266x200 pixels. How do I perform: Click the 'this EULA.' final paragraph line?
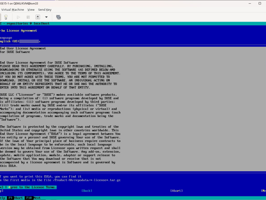tap(9, 166)
